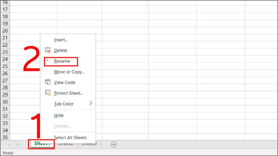Expand the Tab Color submenu arrow
Image resolution: width=278 pixels, height=156 pixels.
point(91,104)
